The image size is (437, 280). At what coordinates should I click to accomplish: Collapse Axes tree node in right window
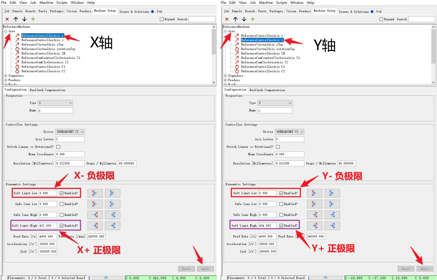click(225, 31)
